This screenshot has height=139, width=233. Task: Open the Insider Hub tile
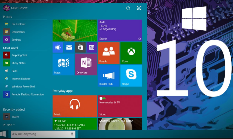(109, 76)
